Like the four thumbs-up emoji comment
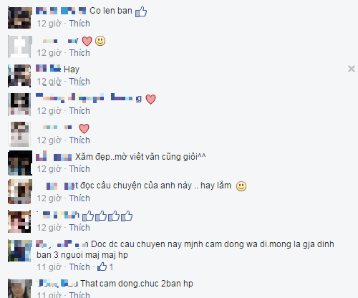The image size is (358, 298). pos(79,228)
